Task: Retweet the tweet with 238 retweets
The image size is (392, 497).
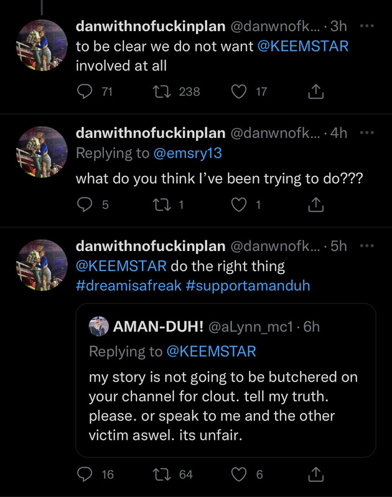Action: 161,91
